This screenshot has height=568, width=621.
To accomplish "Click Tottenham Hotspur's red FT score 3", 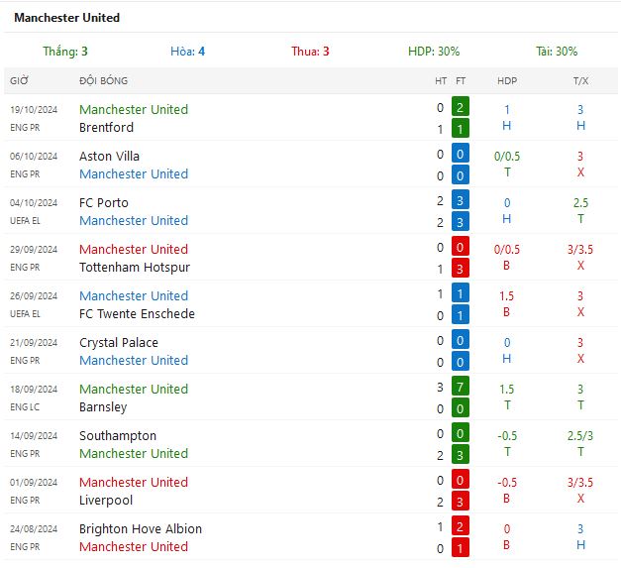I will click(461, 268).
